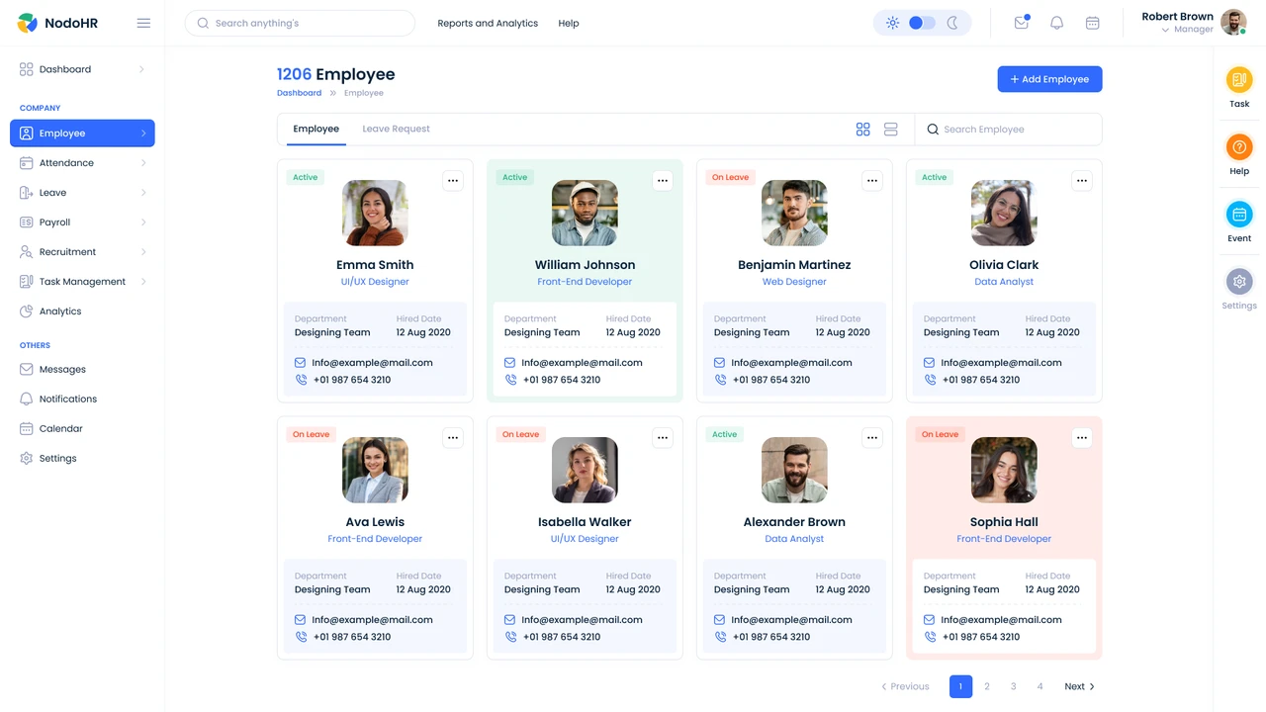Click the phone icon on Olivia Clark's card
Image resolution: width=1266 pixels, height=712 pixels.
[930, 380]
